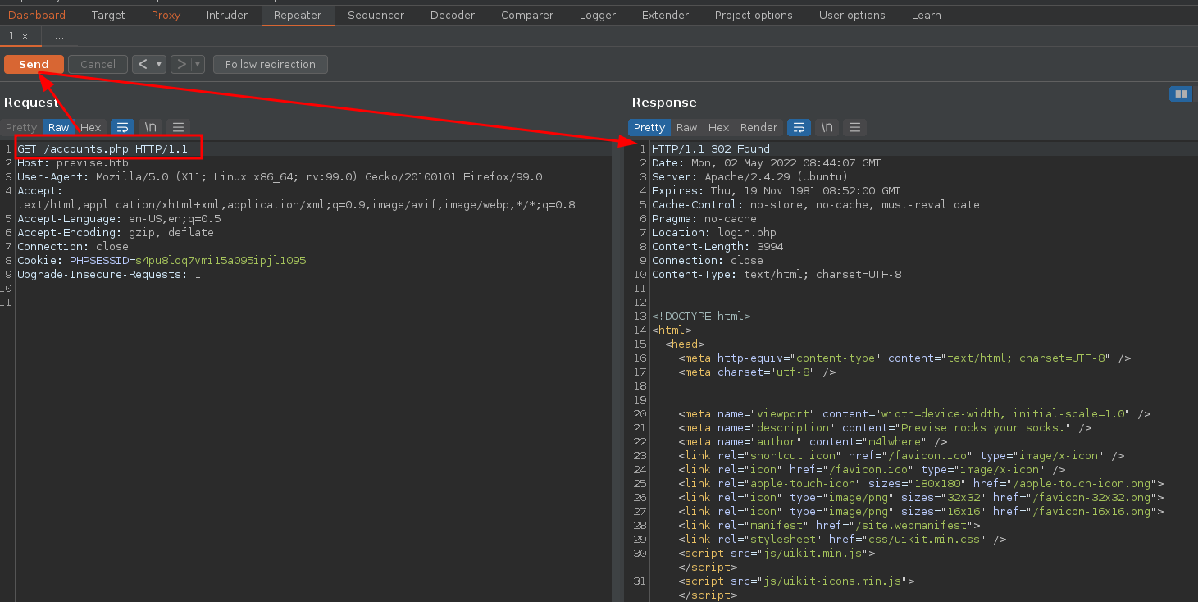
Task: Open the Decoder tab
Action: point(453,15)
